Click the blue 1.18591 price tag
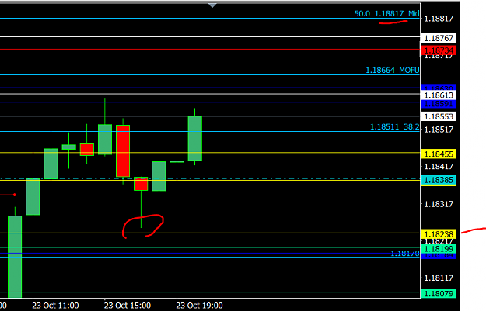This screenshot has width=486, height=311. click(x=439, y=104)
